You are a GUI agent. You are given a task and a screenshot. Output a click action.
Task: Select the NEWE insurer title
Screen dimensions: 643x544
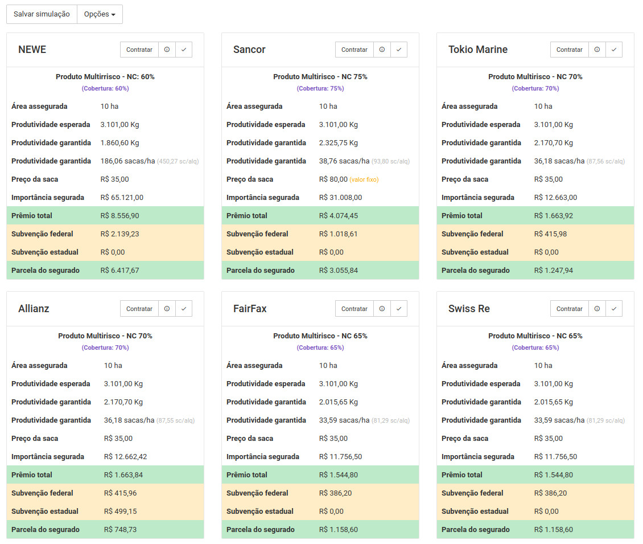pos(32,50)
